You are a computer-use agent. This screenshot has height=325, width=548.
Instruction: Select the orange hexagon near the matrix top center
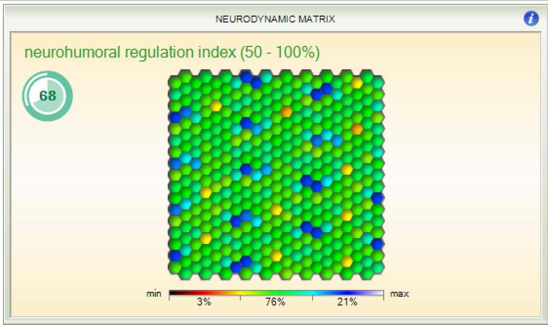(x=286, y=112)
